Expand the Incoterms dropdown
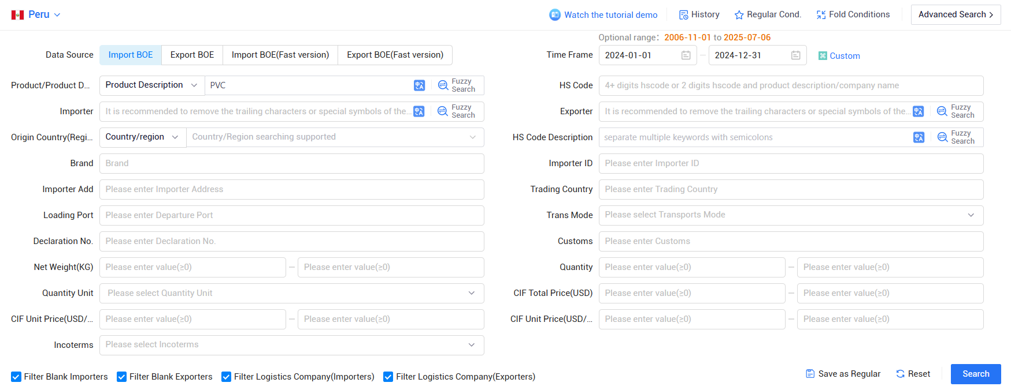This screenshot has width=1011, height=390. coord(291,345)
